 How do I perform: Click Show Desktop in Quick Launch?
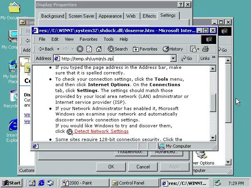(x=32, y=183)
